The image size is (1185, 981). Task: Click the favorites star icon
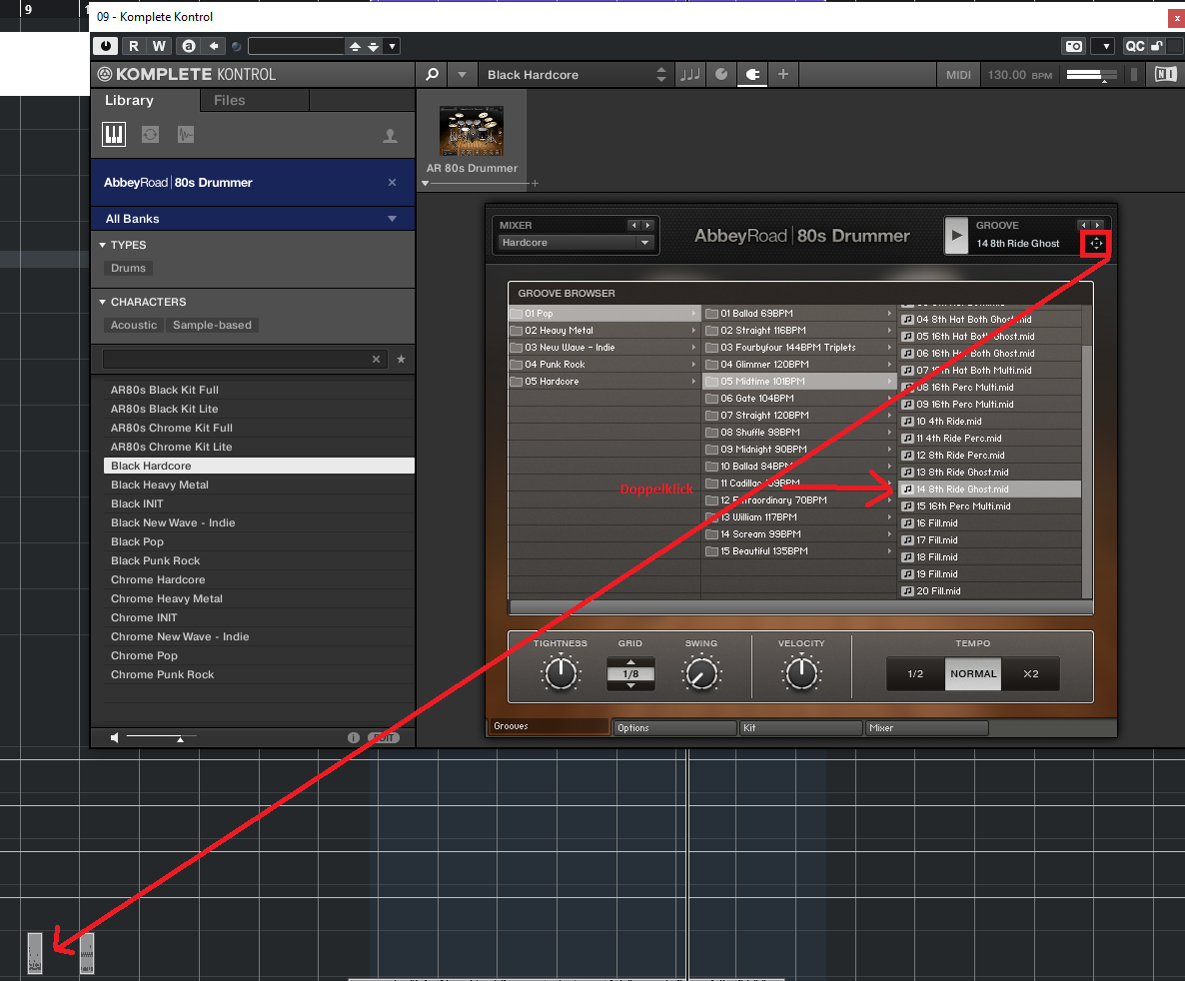point(401,359)
